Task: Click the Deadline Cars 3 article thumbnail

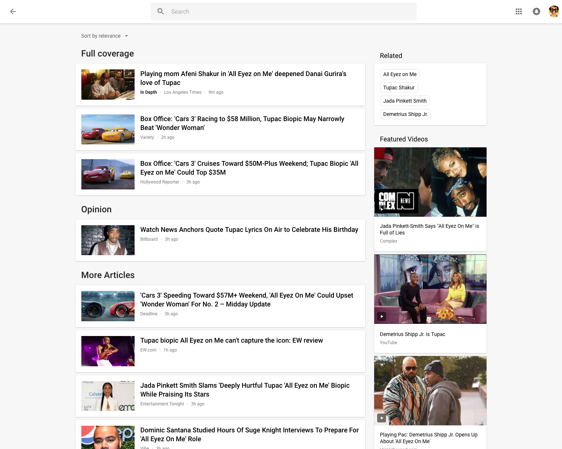Action: coord(108,306)
